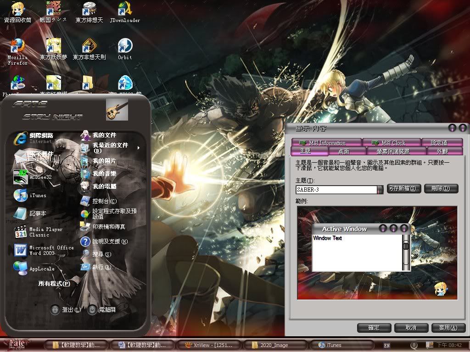
Task: Open 我的文件 (My Documents)
Action: pos(99,135)
